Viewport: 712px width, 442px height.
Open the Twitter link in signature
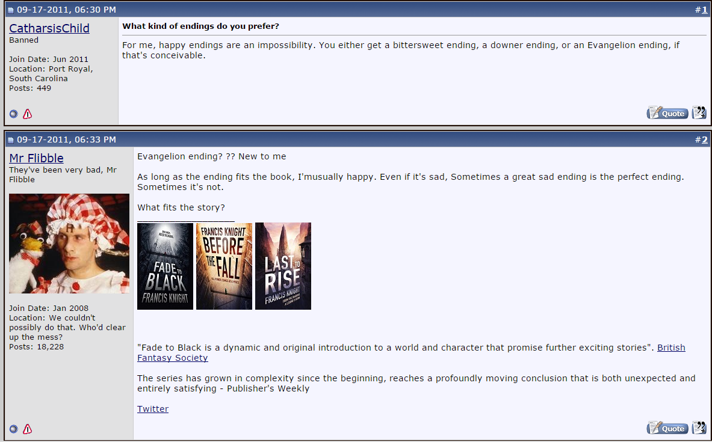click(153, 409)
